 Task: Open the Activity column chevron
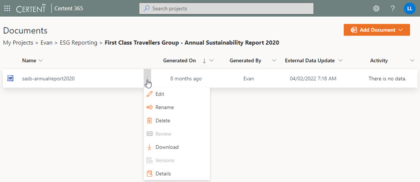coord(412,61)
